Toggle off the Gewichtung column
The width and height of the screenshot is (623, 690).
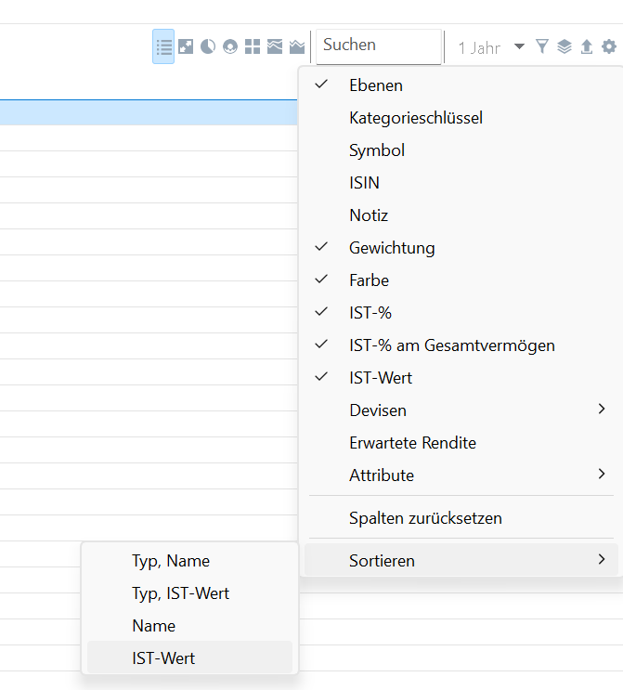[392, 248]
